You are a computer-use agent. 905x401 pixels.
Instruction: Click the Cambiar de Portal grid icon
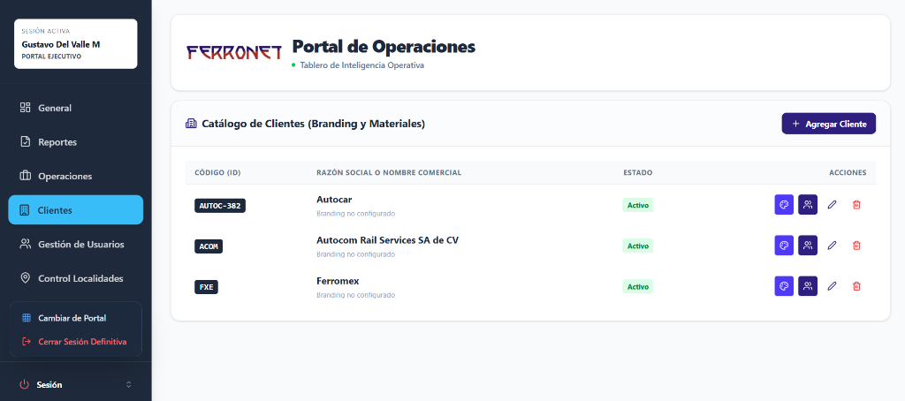click(x=26, y=318)
